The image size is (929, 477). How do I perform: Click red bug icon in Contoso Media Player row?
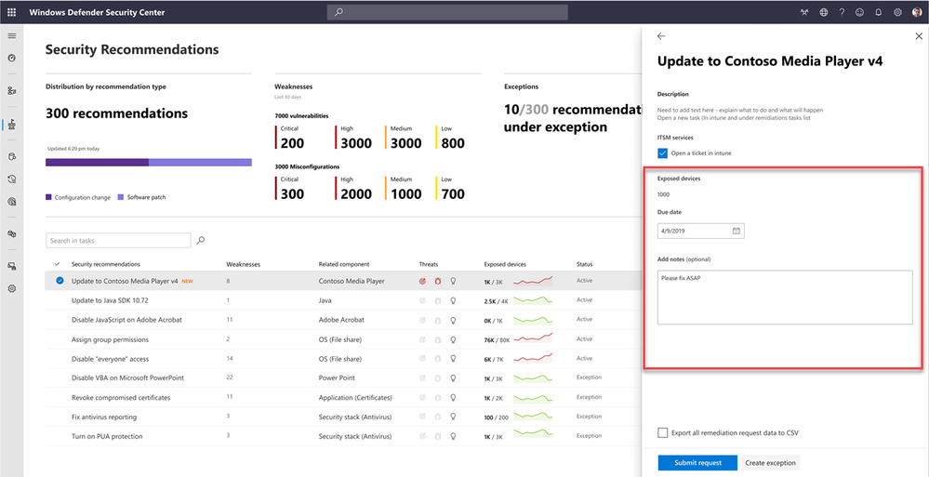(x=438, y=281)
